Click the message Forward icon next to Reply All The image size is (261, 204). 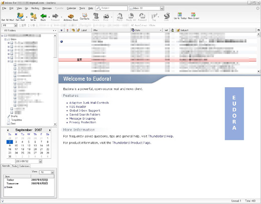pos(142,16)
